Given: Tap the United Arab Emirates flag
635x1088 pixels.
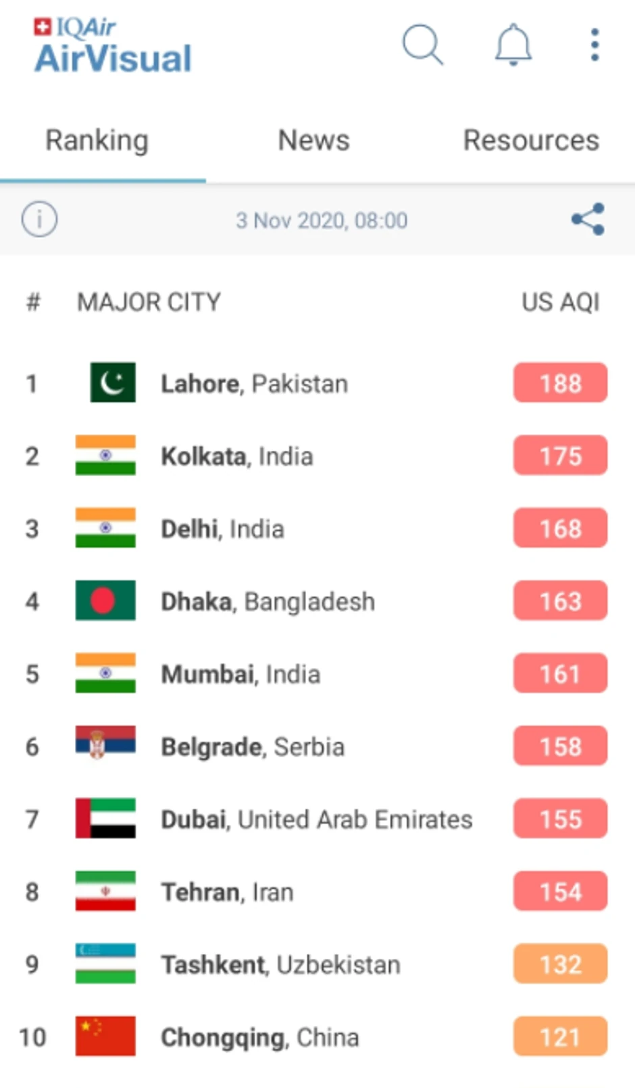Looking at the screenshot, I should tap(105, 818).
